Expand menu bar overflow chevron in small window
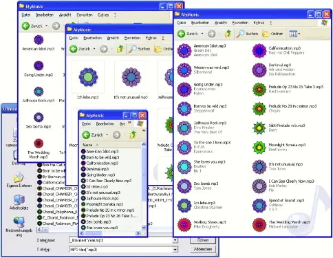Screen dimensions: 333x258 [x=129, y=123]
